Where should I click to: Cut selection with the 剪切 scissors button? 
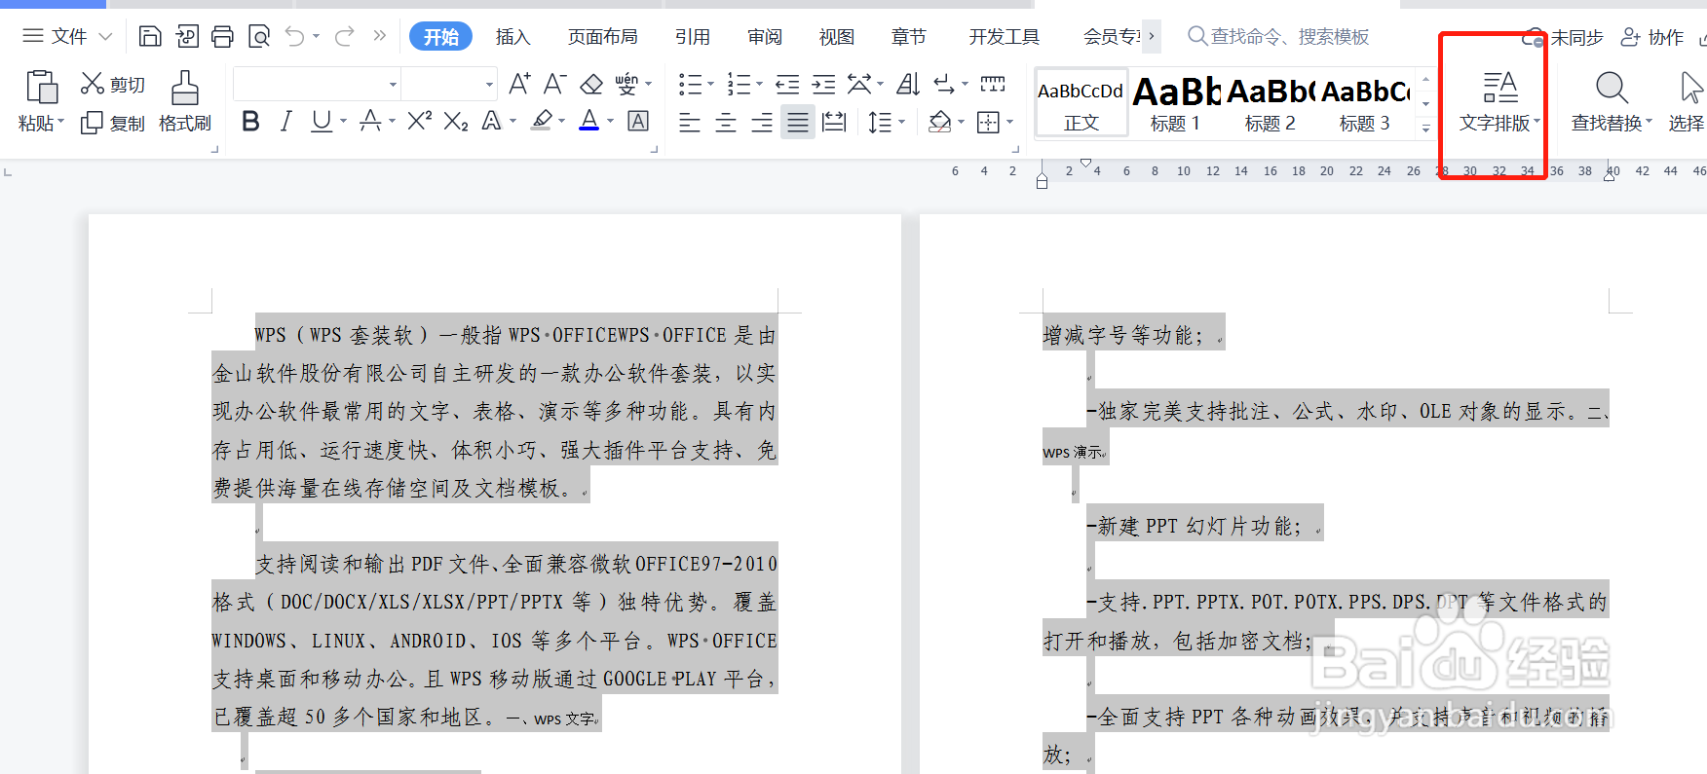point(112,84)
